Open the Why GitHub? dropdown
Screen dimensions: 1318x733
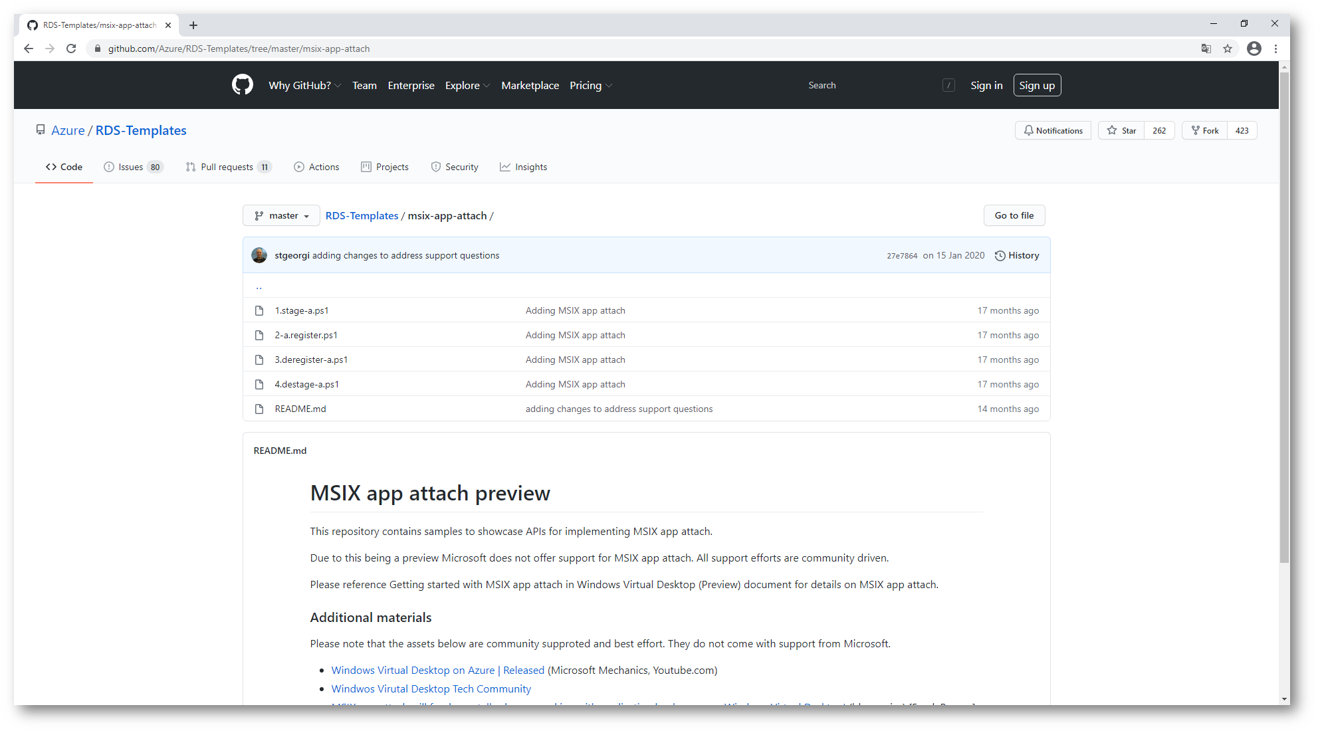pyautogui.click(x=304, y=85)
